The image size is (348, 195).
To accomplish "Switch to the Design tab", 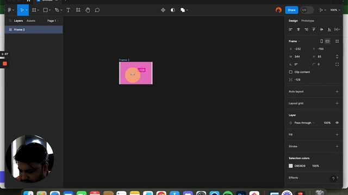I will (x=293, y=21).
